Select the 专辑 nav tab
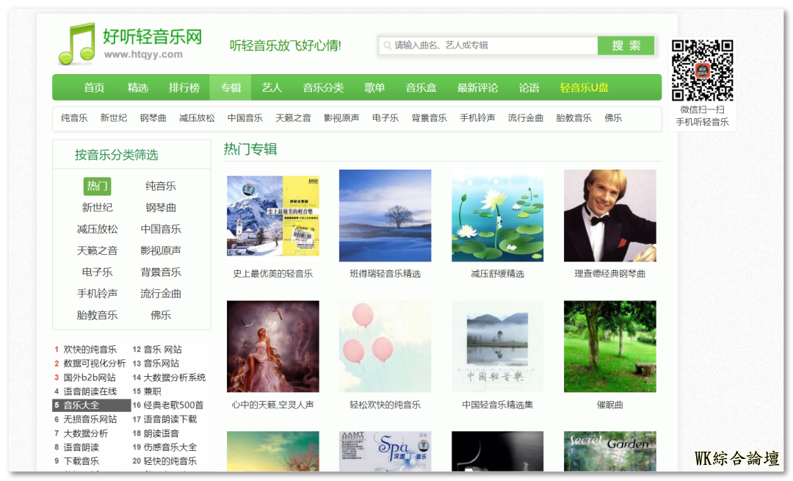Image resolution: width=793 pixels, height=481 pixels. (231, 87)
